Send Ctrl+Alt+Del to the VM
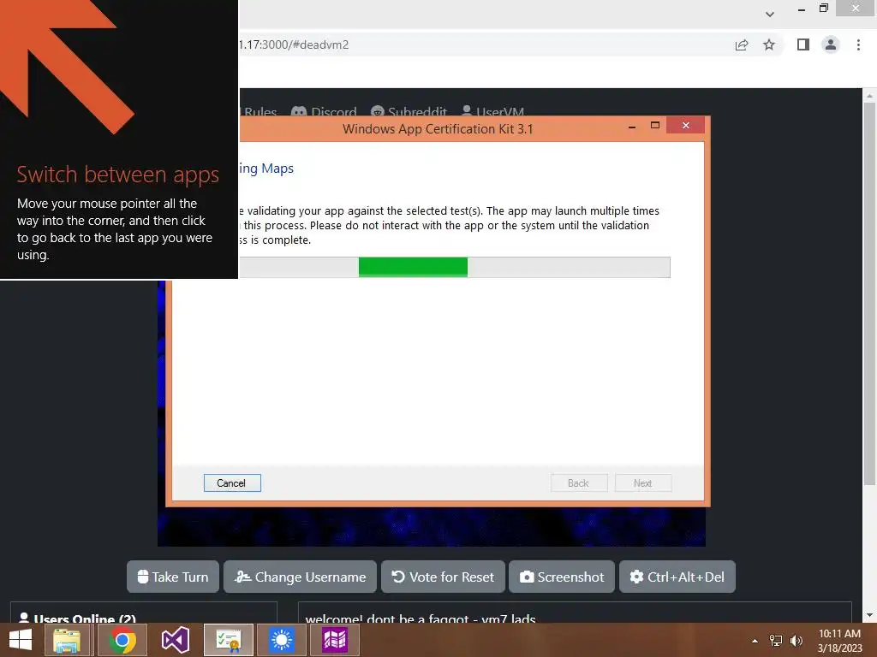 pos(677,577)
